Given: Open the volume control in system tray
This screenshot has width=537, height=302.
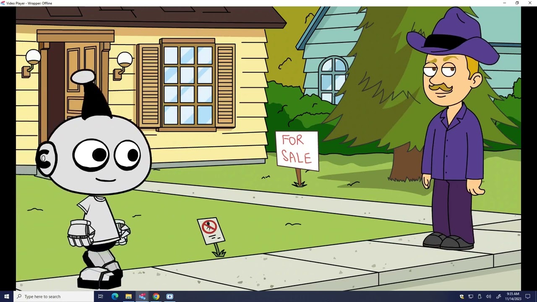Looking at the screenshot, I should pyautogui.click(x=488, y=297).
